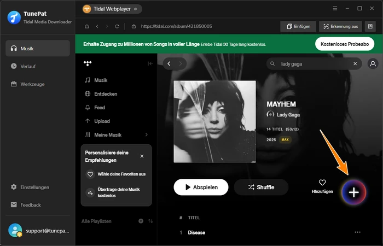The width and height of the screenshot is (383, 246).
Task: Open the Verlauf history section
Action: [38, 66]
